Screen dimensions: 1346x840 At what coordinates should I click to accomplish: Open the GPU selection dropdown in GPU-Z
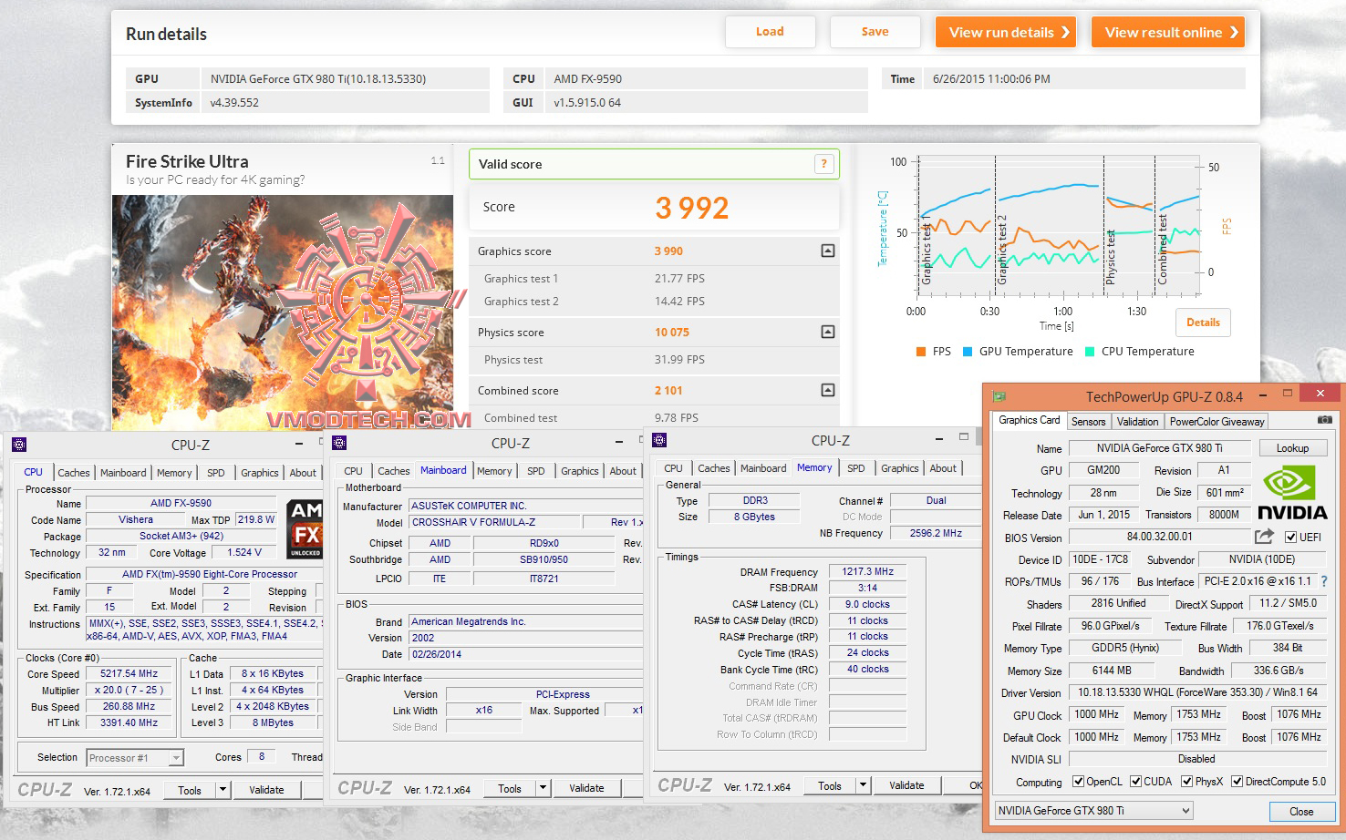1093,810
